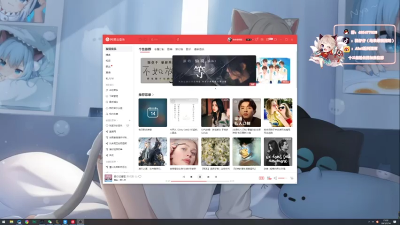Open the center banner titled 等
This screenshot has width=400, height=225.
coord(214,70)
